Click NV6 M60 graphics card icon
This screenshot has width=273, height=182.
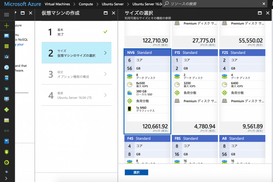click(x=129, y=109)
